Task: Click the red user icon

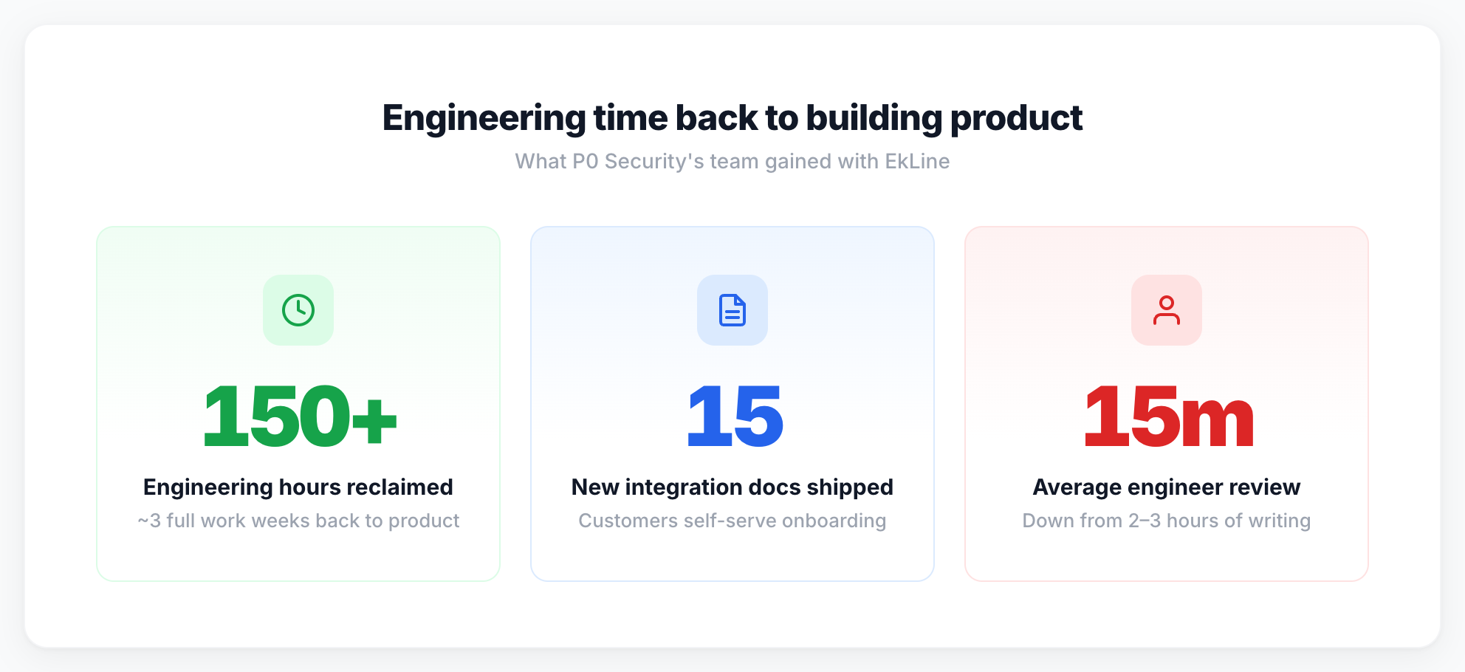Action: click(1167, 310)
